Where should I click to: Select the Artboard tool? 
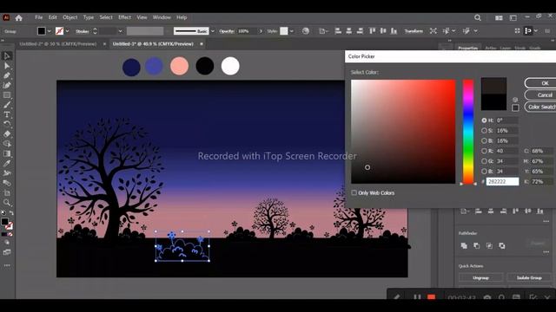pos(7,193)
